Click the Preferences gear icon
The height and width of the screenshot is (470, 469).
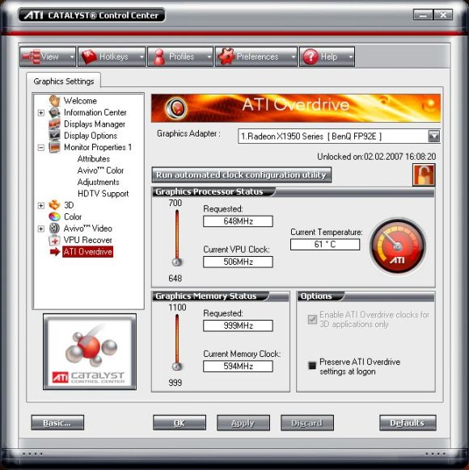click(226, 57)
